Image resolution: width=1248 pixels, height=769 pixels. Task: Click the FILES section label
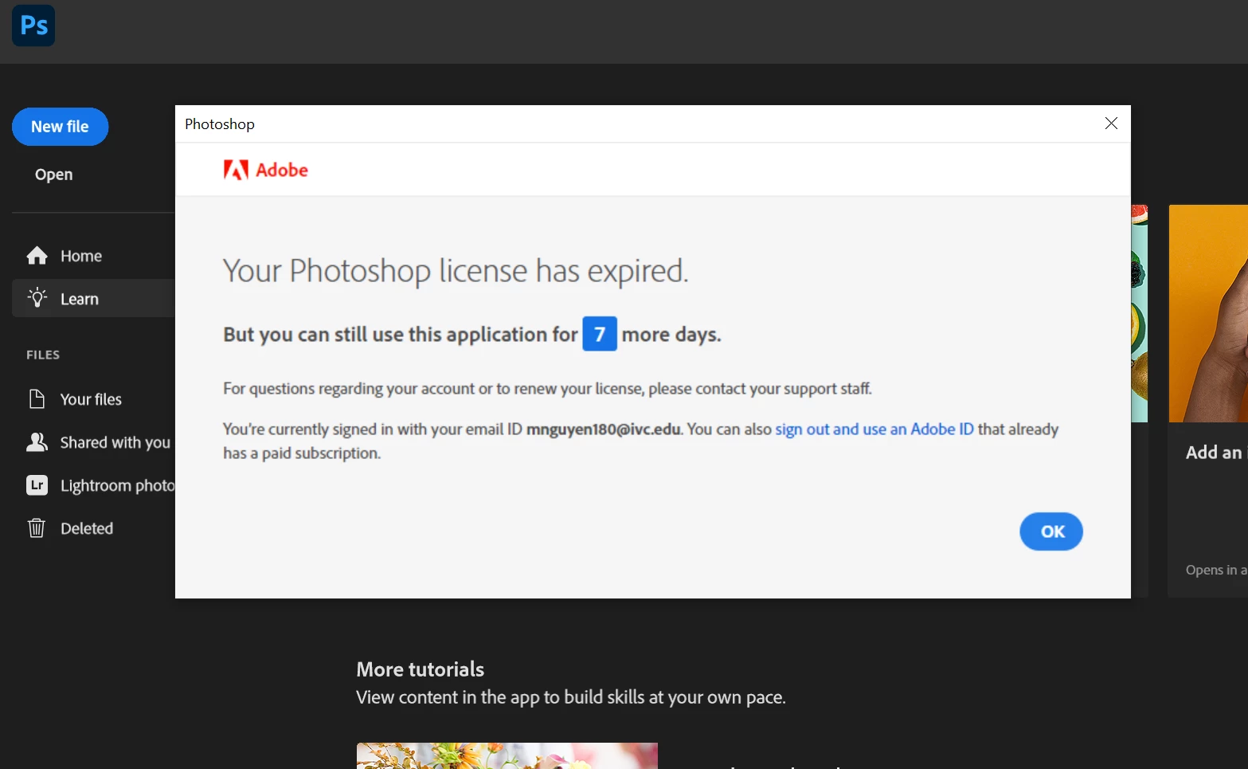pos(43,355)
